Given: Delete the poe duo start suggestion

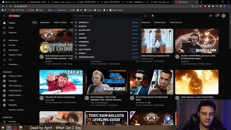Looking at the screenshot, I should click(135, 30).
